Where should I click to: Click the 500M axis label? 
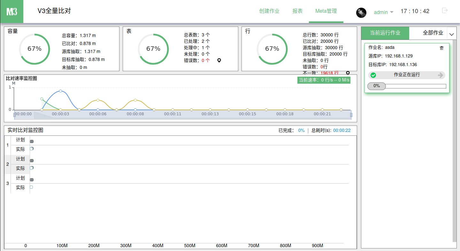point(190,246)
